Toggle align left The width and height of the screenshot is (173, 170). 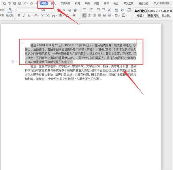click(84, 15)
